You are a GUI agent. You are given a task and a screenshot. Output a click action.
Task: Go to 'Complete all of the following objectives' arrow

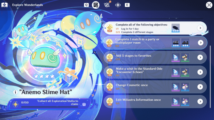200,28
